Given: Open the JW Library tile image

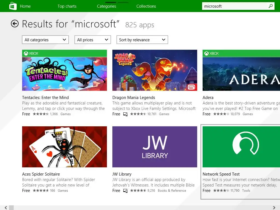Looking at the screenshot, I should (x=155, y=147).
